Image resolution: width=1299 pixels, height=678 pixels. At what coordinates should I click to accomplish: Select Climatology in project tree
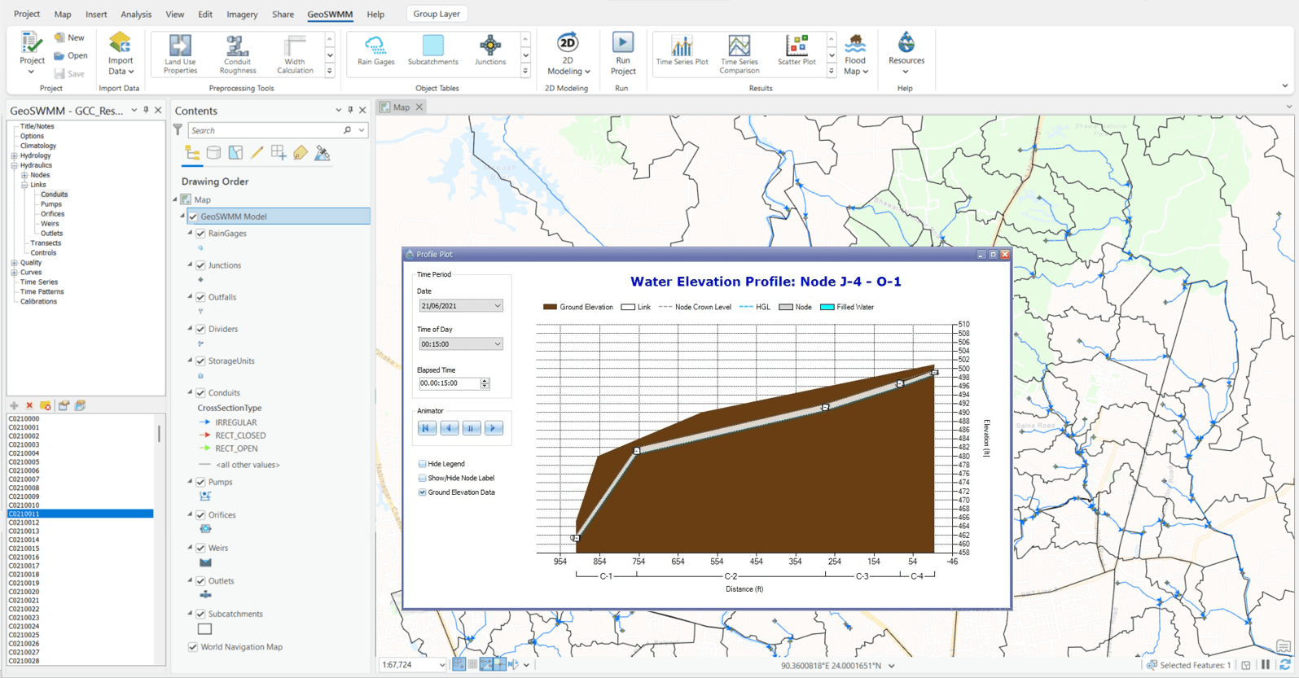[38, 146]
